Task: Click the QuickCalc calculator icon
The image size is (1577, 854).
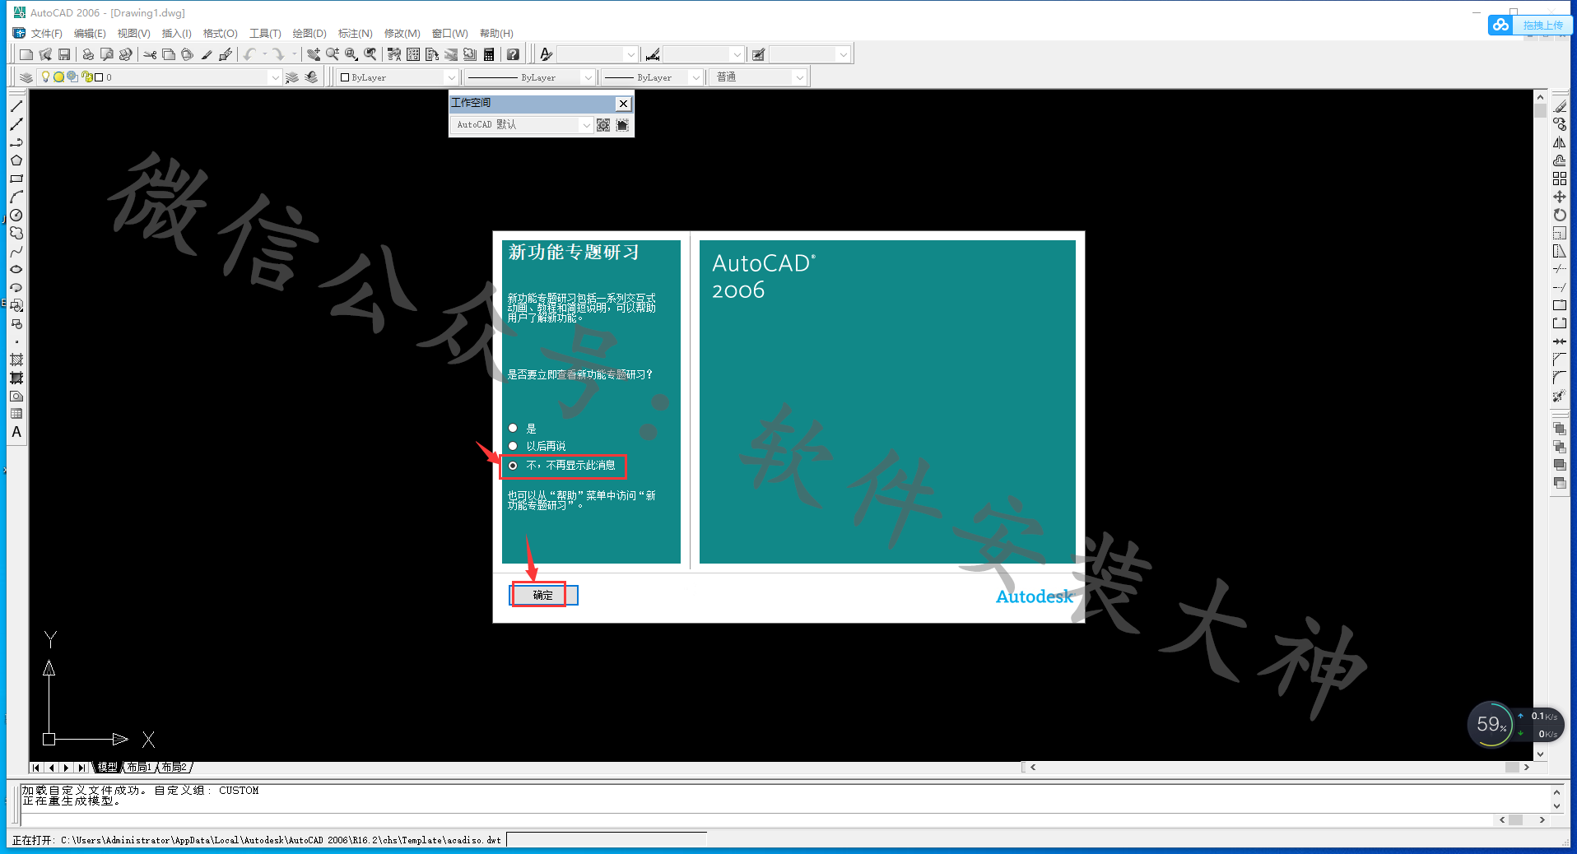Action: tap(489, 54)
